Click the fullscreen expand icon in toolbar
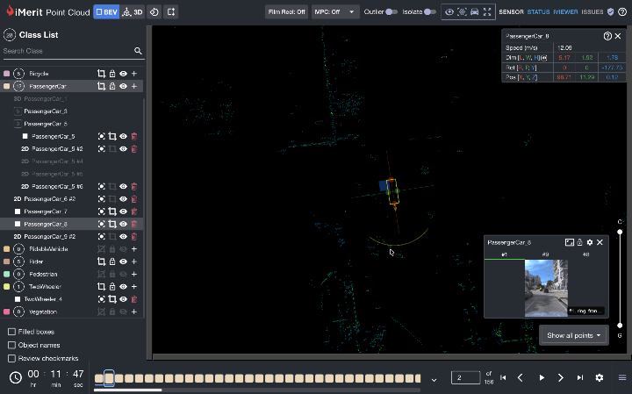The image size is (632, 394). tap(486, 12)
